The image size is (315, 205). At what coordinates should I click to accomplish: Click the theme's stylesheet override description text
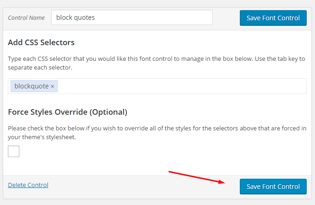157,133
